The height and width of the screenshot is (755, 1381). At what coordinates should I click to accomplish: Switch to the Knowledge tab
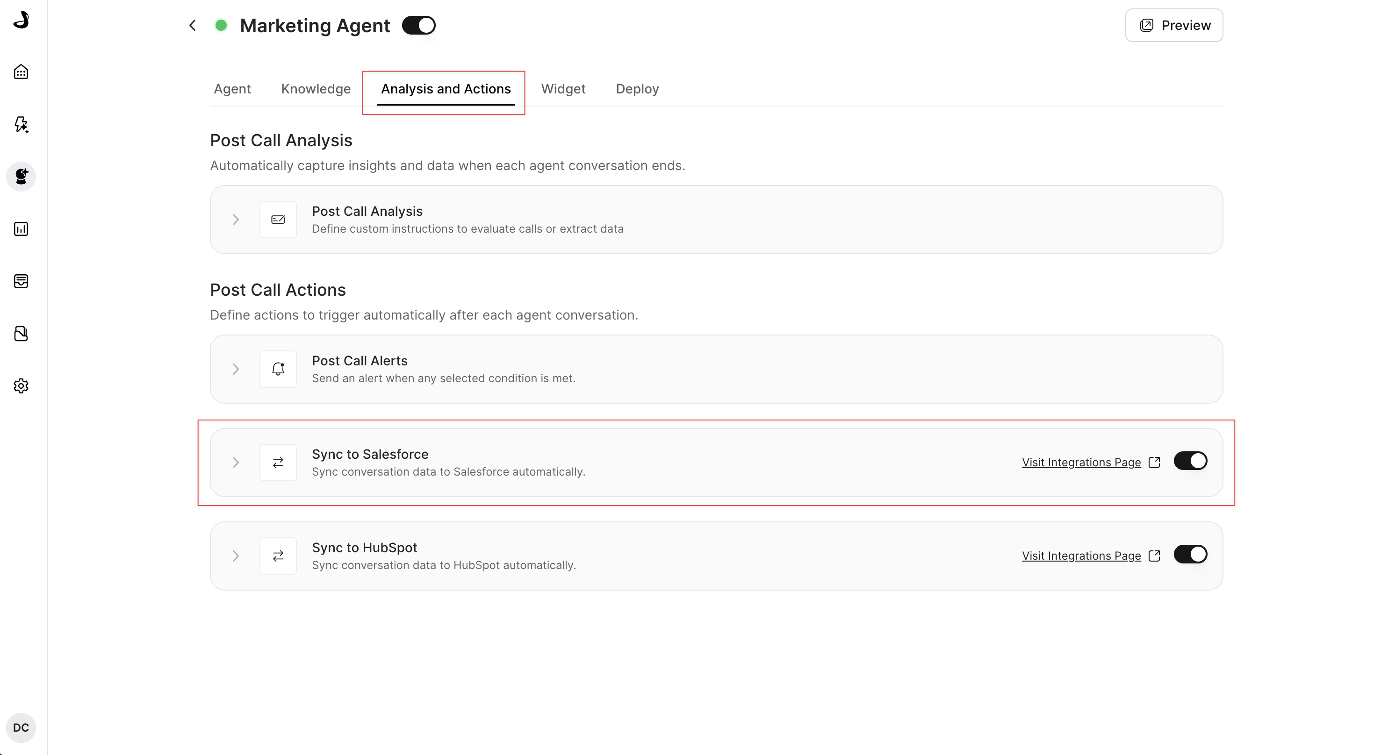tap(316, 89)
